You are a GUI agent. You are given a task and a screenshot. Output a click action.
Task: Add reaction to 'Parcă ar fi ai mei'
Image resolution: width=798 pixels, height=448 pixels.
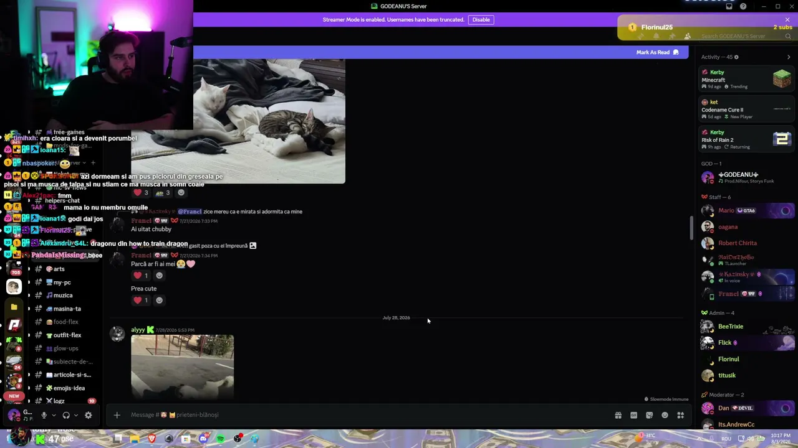click(159, 276)
